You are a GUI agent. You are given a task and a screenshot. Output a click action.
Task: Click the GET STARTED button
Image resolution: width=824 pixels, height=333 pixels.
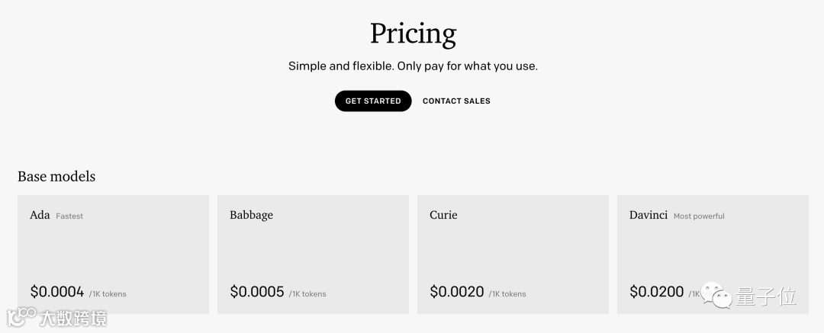coord(373,101)
